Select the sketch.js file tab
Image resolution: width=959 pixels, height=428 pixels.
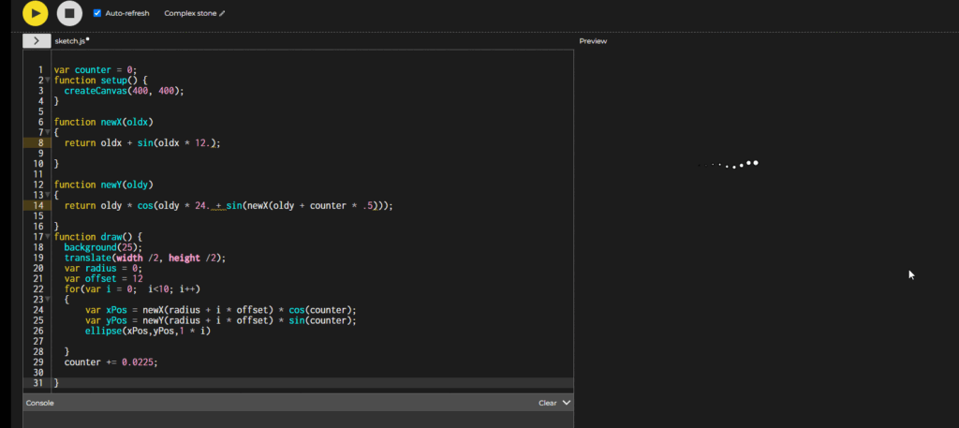click(69, 41)
